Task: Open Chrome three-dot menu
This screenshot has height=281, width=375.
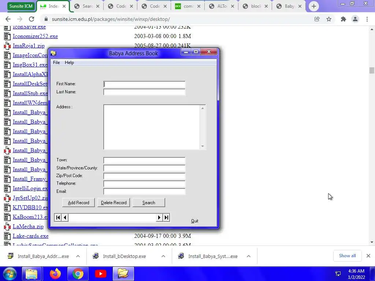Action: point(367,19)
